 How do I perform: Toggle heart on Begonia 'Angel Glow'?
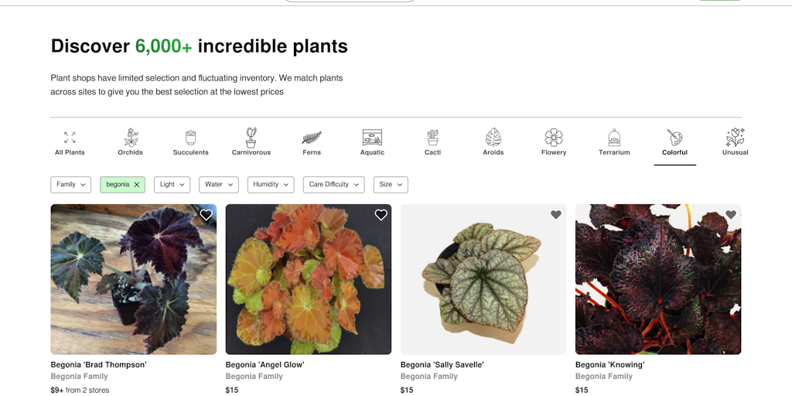381,215
